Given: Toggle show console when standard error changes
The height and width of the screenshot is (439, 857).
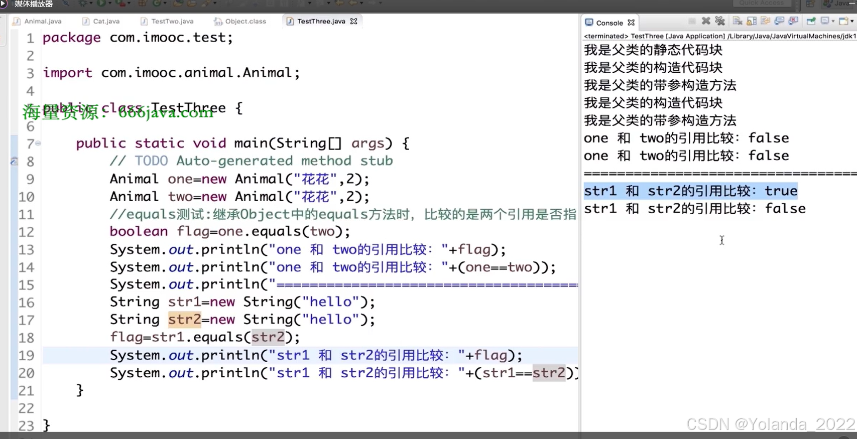Looking at the screenshot, I should point(793,21).
